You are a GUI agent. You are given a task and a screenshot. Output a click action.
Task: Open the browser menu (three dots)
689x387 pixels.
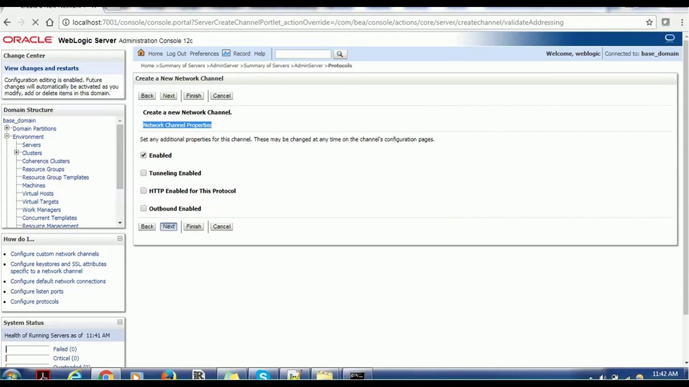tap(682, 22)
